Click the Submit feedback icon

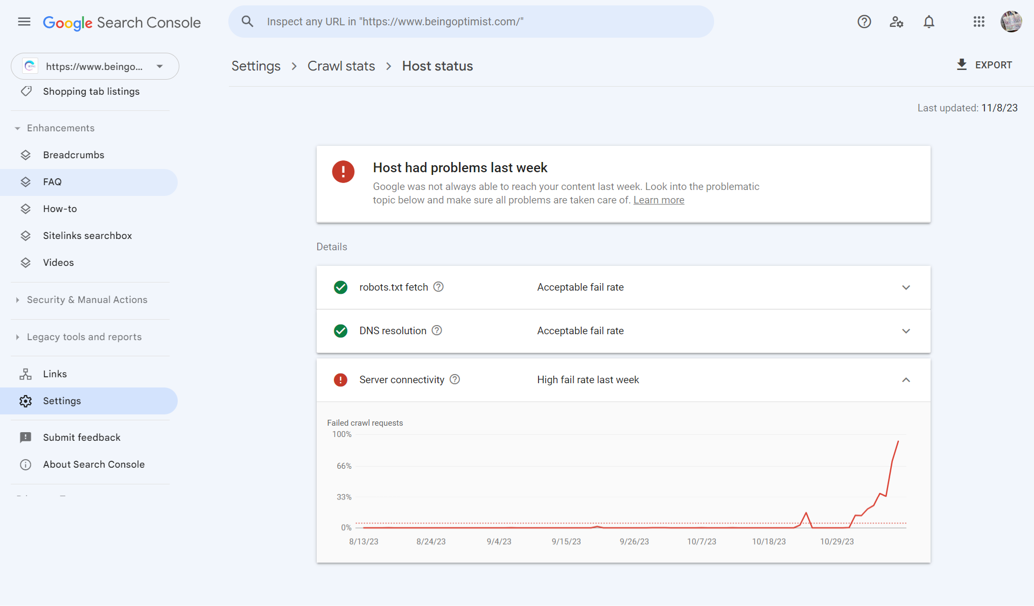point(26,438)
